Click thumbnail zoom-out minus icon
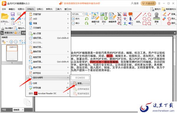The height and width of the screenshot is (113, 177). (x=16, y=42)
